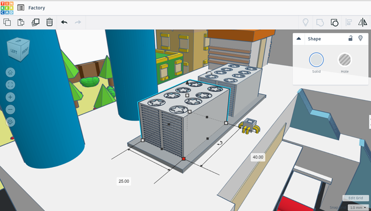371x211 pixels.
Task: Zoom in with plus button
Action: tap(10, 97)
